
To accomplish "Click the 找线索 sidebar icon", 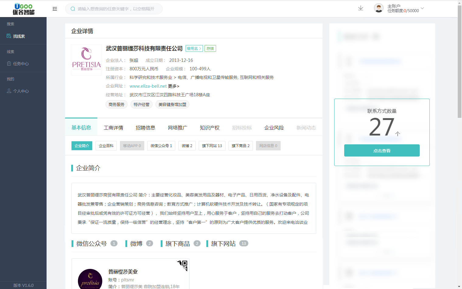I will pos(9,36).
